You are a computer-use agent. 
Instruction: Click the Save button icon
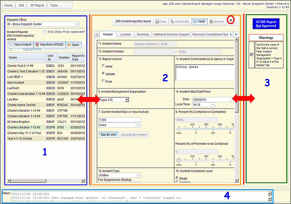(x=157, y=22)
